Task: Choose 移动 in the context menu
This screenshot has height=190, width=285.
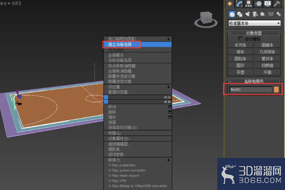Action: click(x=138, y=107)
